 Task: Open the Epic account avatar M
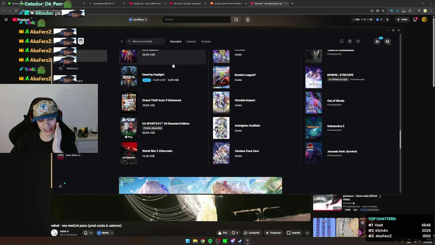coord(387,42)
